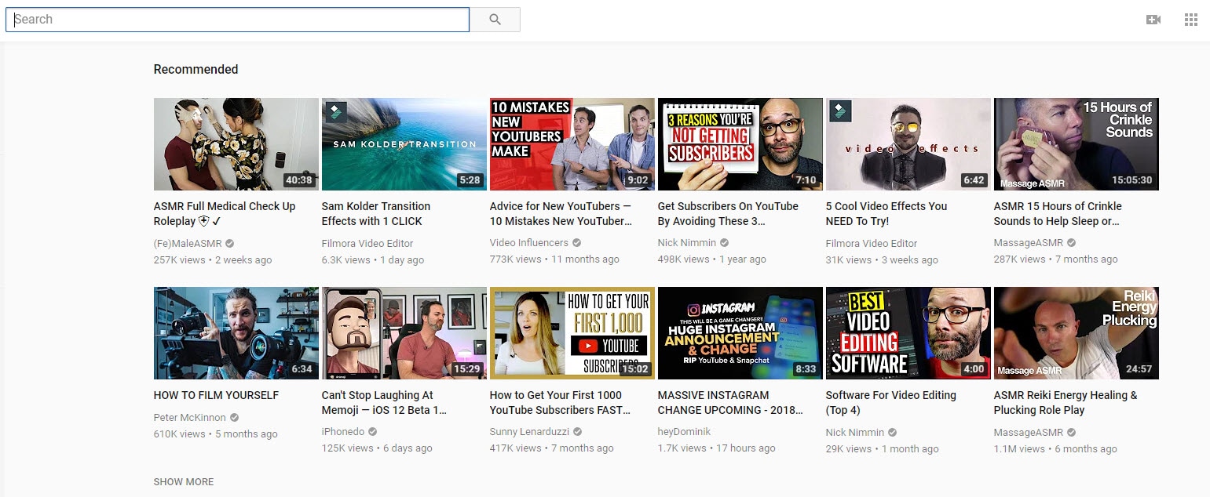Screen dimensions: 1210x497
Task: Open Huge Instagram Announcement thumbnail
Action: [x=740, y=333]
